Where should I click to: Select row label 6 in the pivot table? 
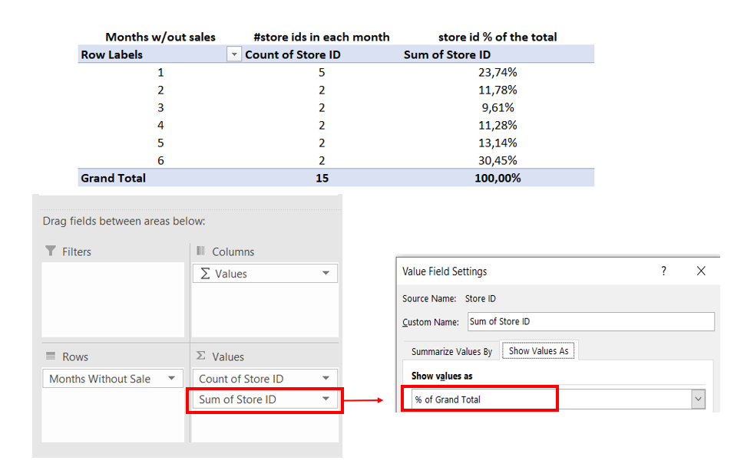160,160
